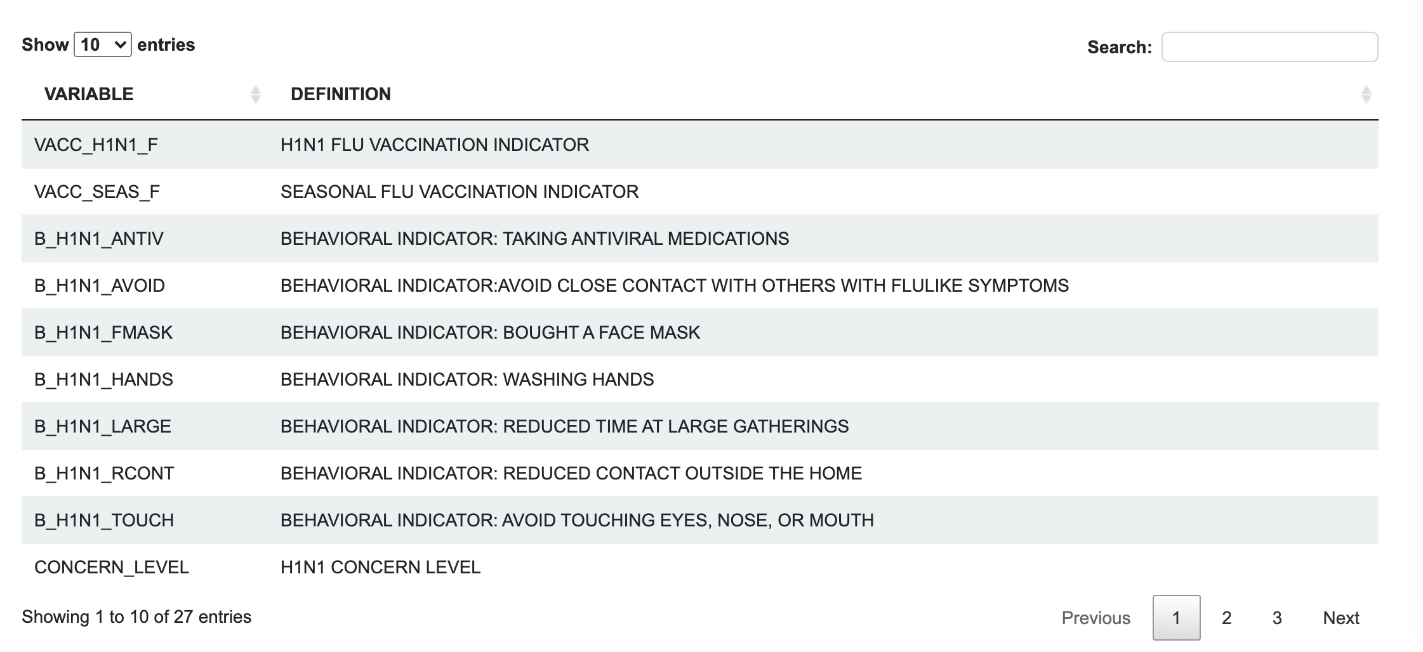Click the CONCERN_LEVEL variable cell
Viewport: 1423px width, 652px height.
(x=112, y=568)
